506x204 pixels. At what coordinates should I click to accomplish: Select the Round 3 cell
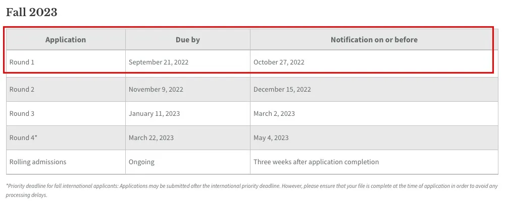click(22, 113)
